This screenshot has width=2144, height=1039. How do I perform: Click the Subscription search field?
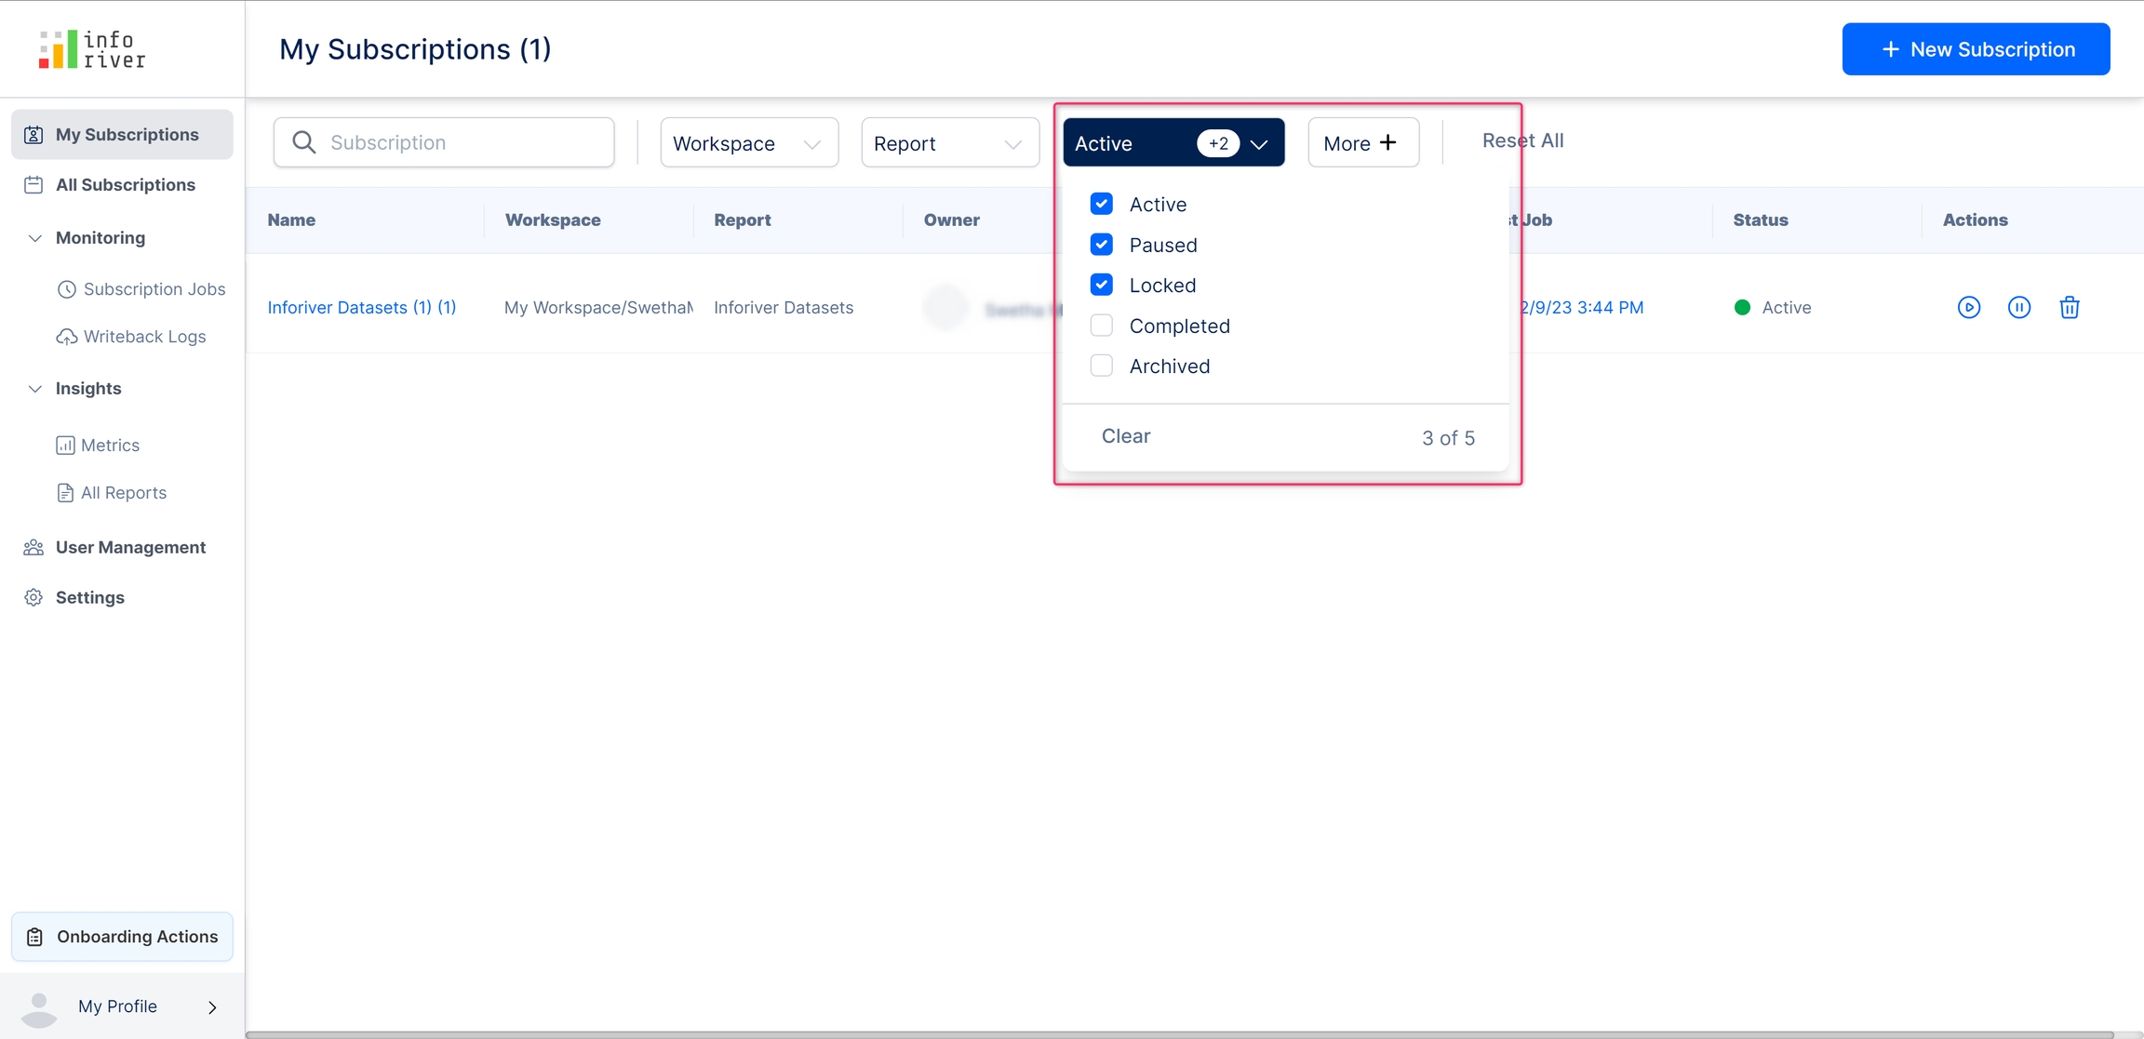click(444, 142)
